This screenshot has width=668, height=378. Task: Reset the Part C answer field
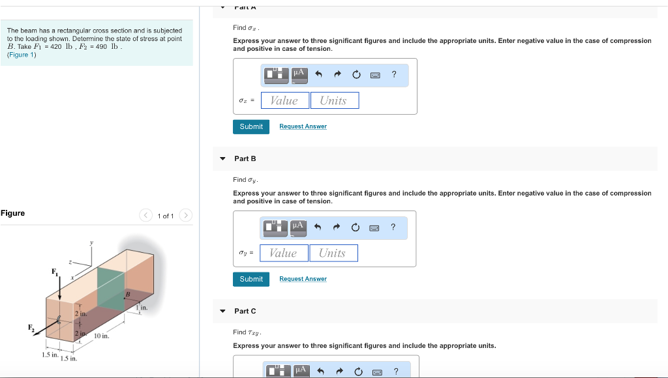[358, 371]
